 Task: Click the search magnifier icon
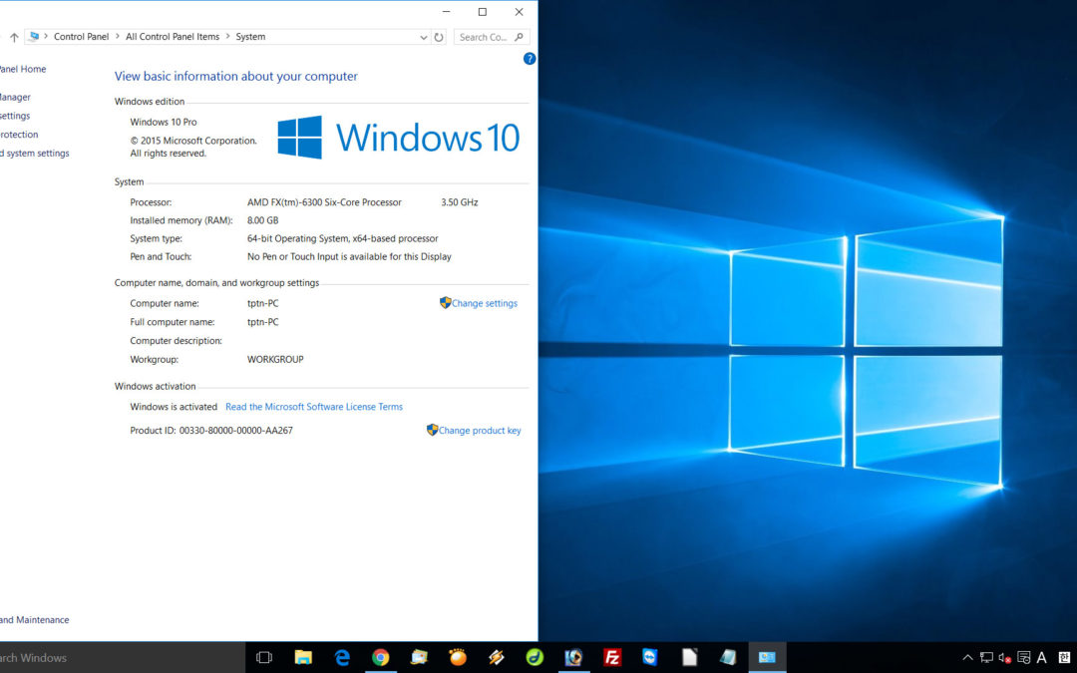click(x=519, y=37)
